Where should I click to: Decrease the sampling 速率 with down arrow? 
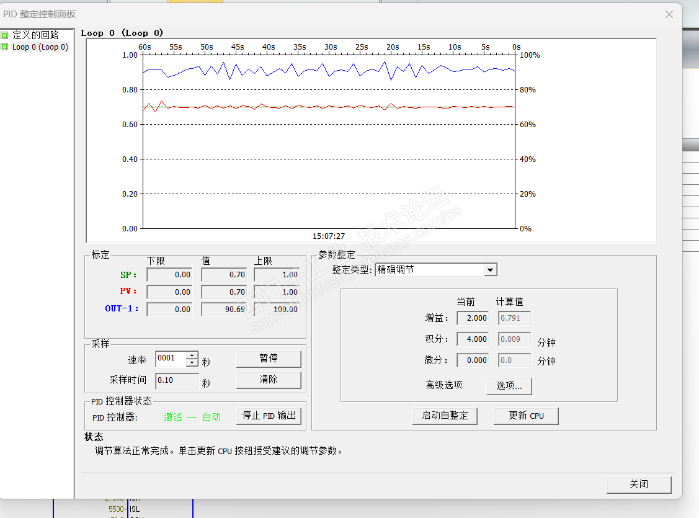coord(192,362)
